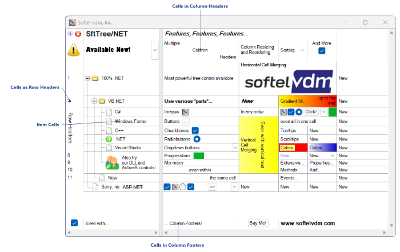Click the small image icon next to Images

point(185,112)
